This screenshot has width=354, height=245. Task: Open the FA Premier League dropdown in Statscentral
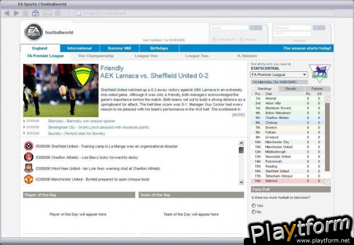pos(279,74)
